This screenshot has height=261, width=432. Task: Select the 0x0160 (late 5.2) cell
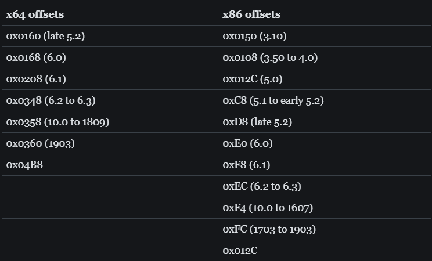[x=46, y=36]
